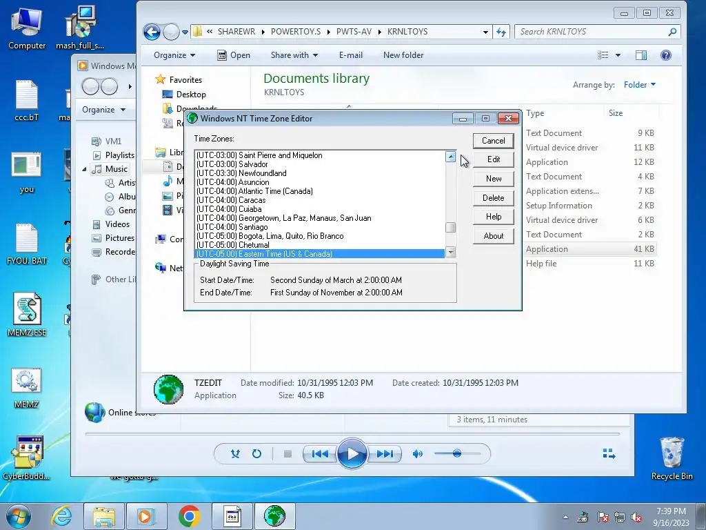Open the Share with dropdown
The image size is (706, 530).
coord(294,55)
